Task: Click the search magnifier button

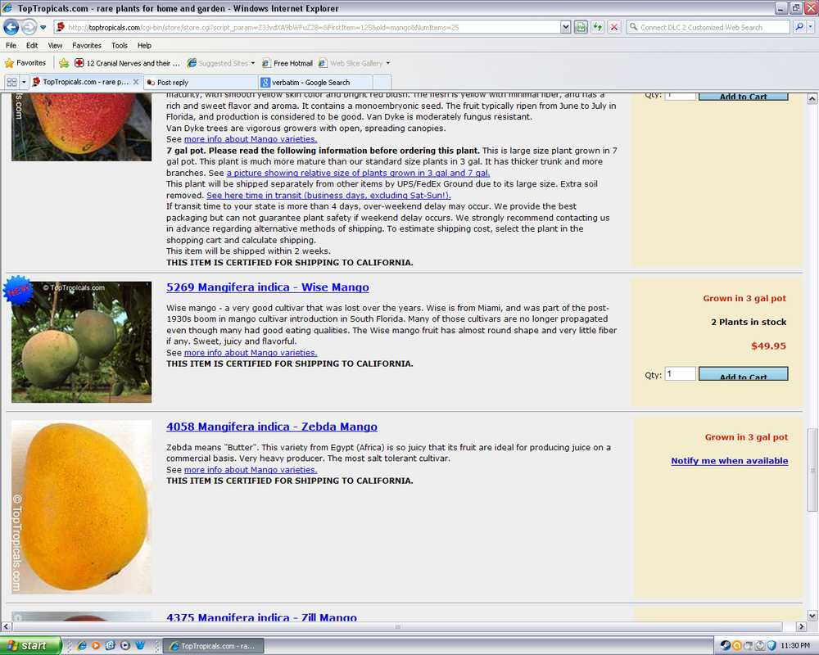Action: (x=799, y=27)
